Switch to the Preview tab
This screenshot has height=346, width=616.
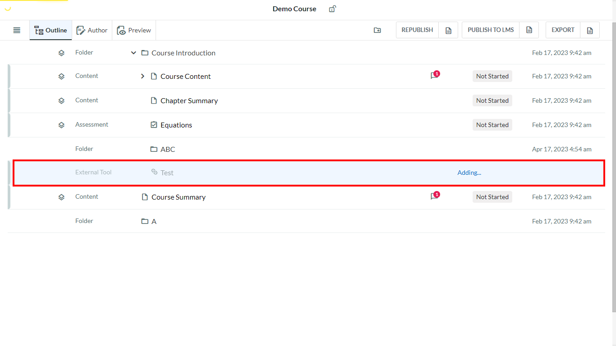click(x=134, y=30)
